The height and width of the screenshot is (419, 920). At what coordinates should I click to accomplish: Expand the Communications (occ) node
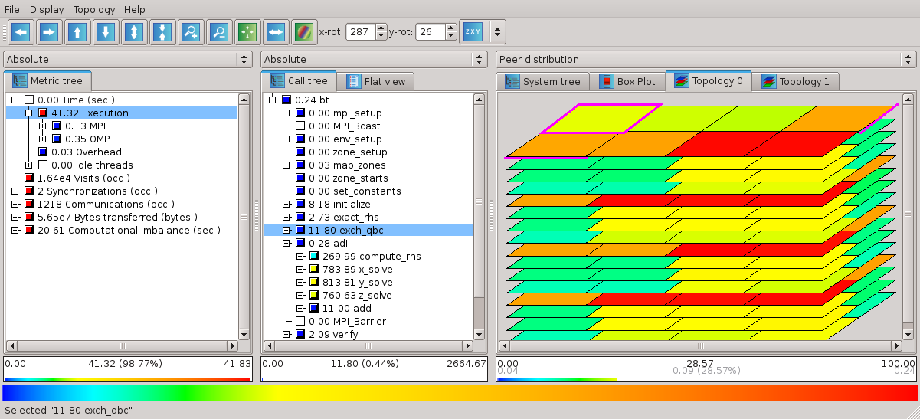pyautogui.click(x=15, y=204)
